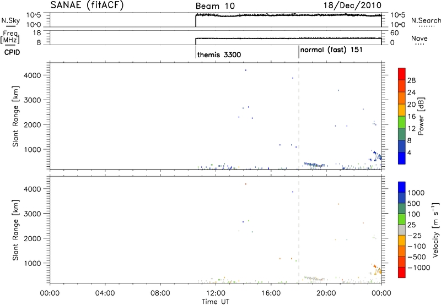Click the red top segment of Power colorbar
This screenshot has height=305, width=441.
point(402,74)
